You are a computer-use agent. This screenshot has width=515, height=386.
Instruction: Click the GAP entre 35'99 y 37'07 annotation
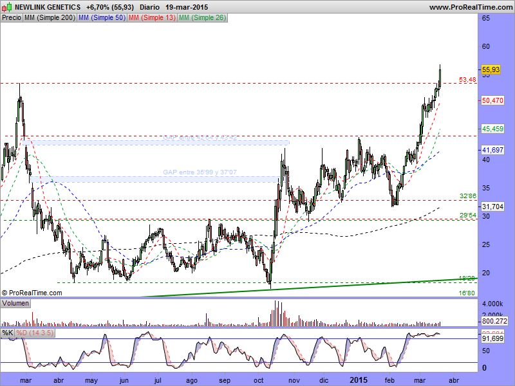click(x=200, y=172)
